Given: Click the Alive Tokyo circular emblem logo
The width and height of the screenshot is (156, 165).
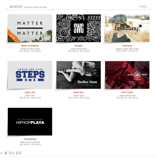Looking at the screenshot, I should pyautogui.click(x=137, y=75).
